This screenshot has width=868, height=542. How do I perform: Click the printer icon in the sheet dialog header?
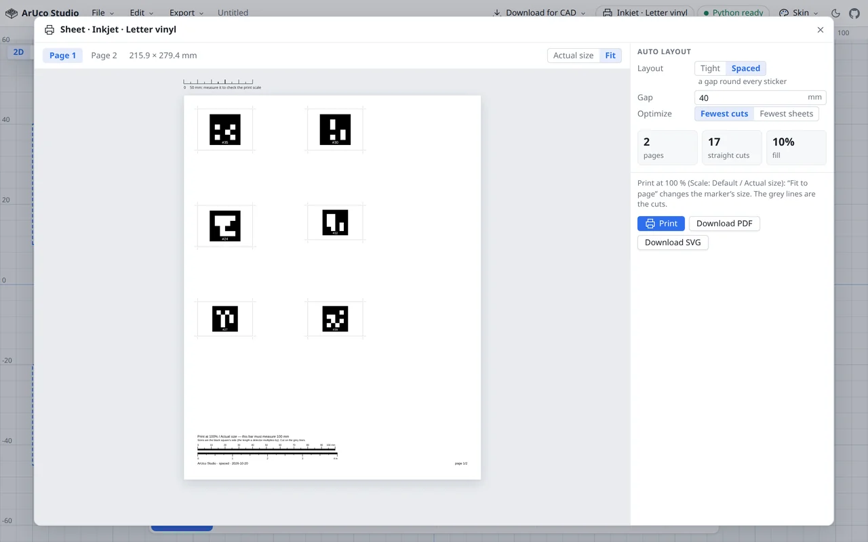click(x=50, y=30)
